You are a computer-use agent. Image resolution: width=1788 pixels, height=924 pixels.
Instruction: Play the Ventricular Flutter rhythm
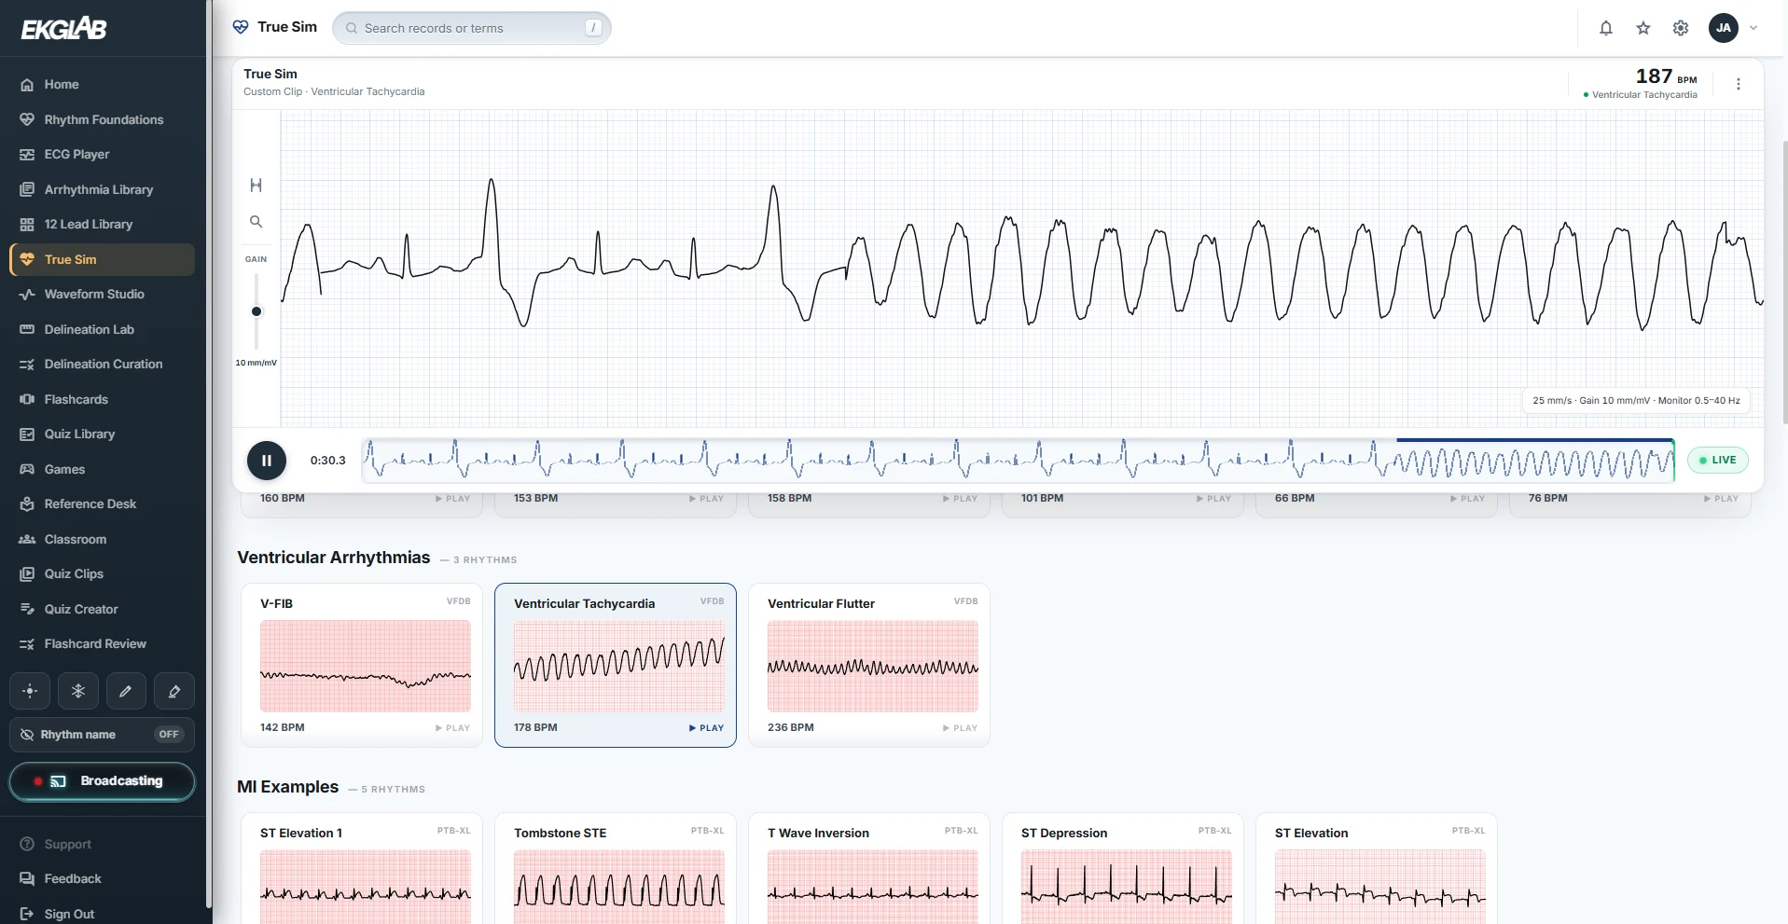pyautogui.click(x=960, y=728)
